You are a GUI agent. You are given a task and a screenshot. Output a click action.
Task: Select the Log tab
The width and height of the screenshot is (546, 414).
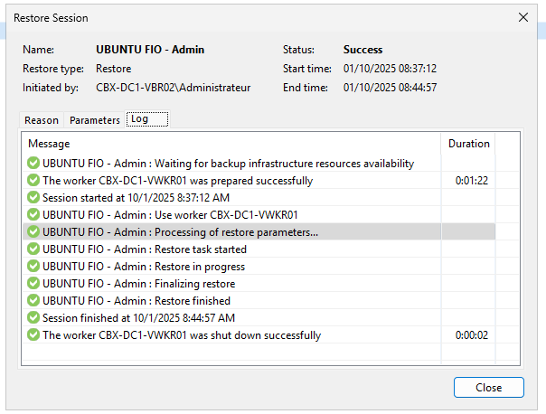[139, 119]
